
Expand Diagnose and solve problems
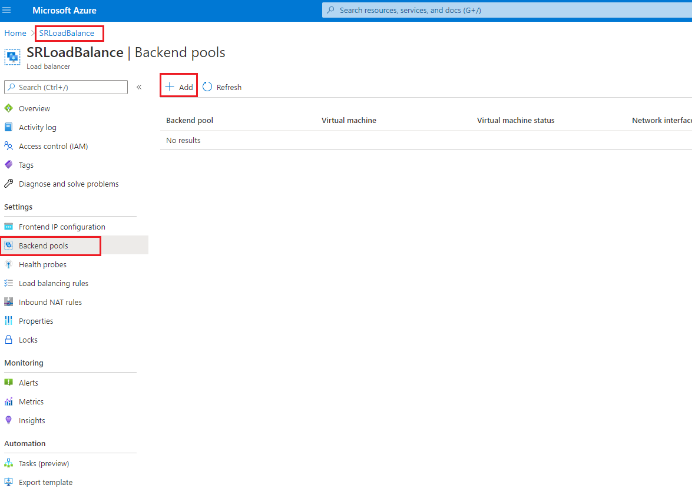point(68,184)
